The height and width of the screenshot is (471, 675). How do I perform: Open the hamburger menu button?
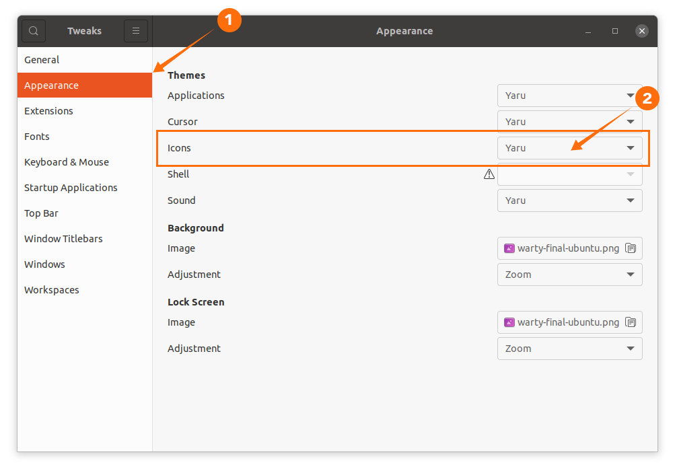(135, 31)
